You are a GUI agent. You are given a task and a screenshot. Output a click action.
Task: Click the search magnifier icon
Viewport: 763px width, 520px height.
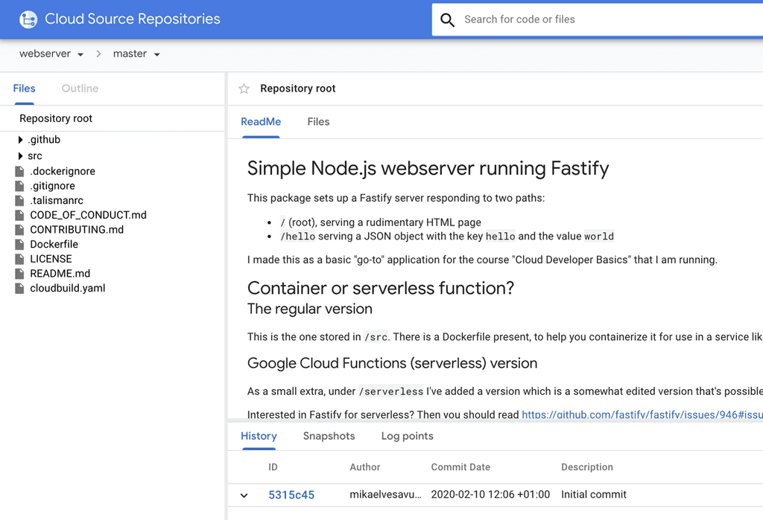click(447, 19)
